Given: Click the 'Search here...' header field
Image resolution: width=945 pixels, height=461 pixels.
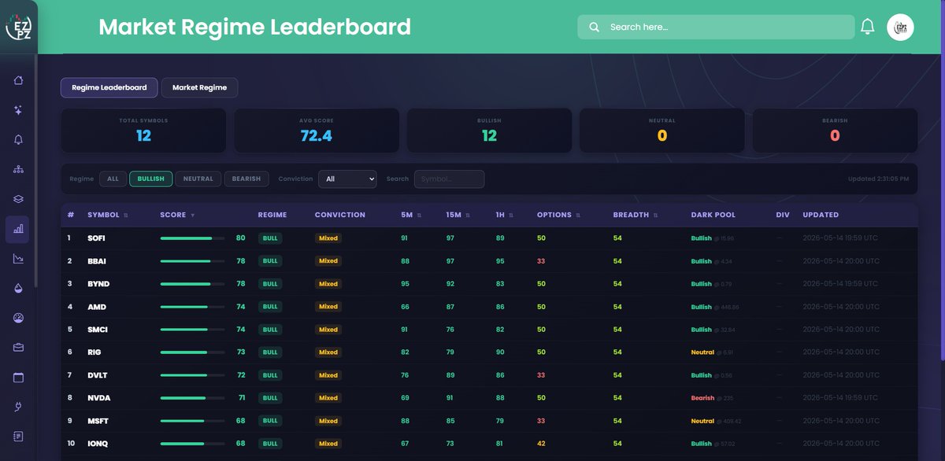Looking at the screenshot, I should point(716,27).
